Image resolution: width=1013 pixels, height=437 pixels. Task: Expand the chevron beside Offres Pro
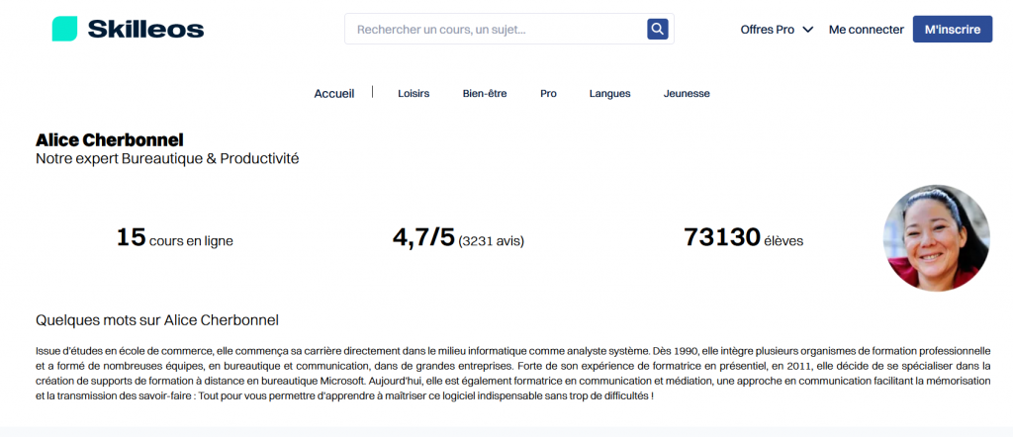tap(808, 30)
